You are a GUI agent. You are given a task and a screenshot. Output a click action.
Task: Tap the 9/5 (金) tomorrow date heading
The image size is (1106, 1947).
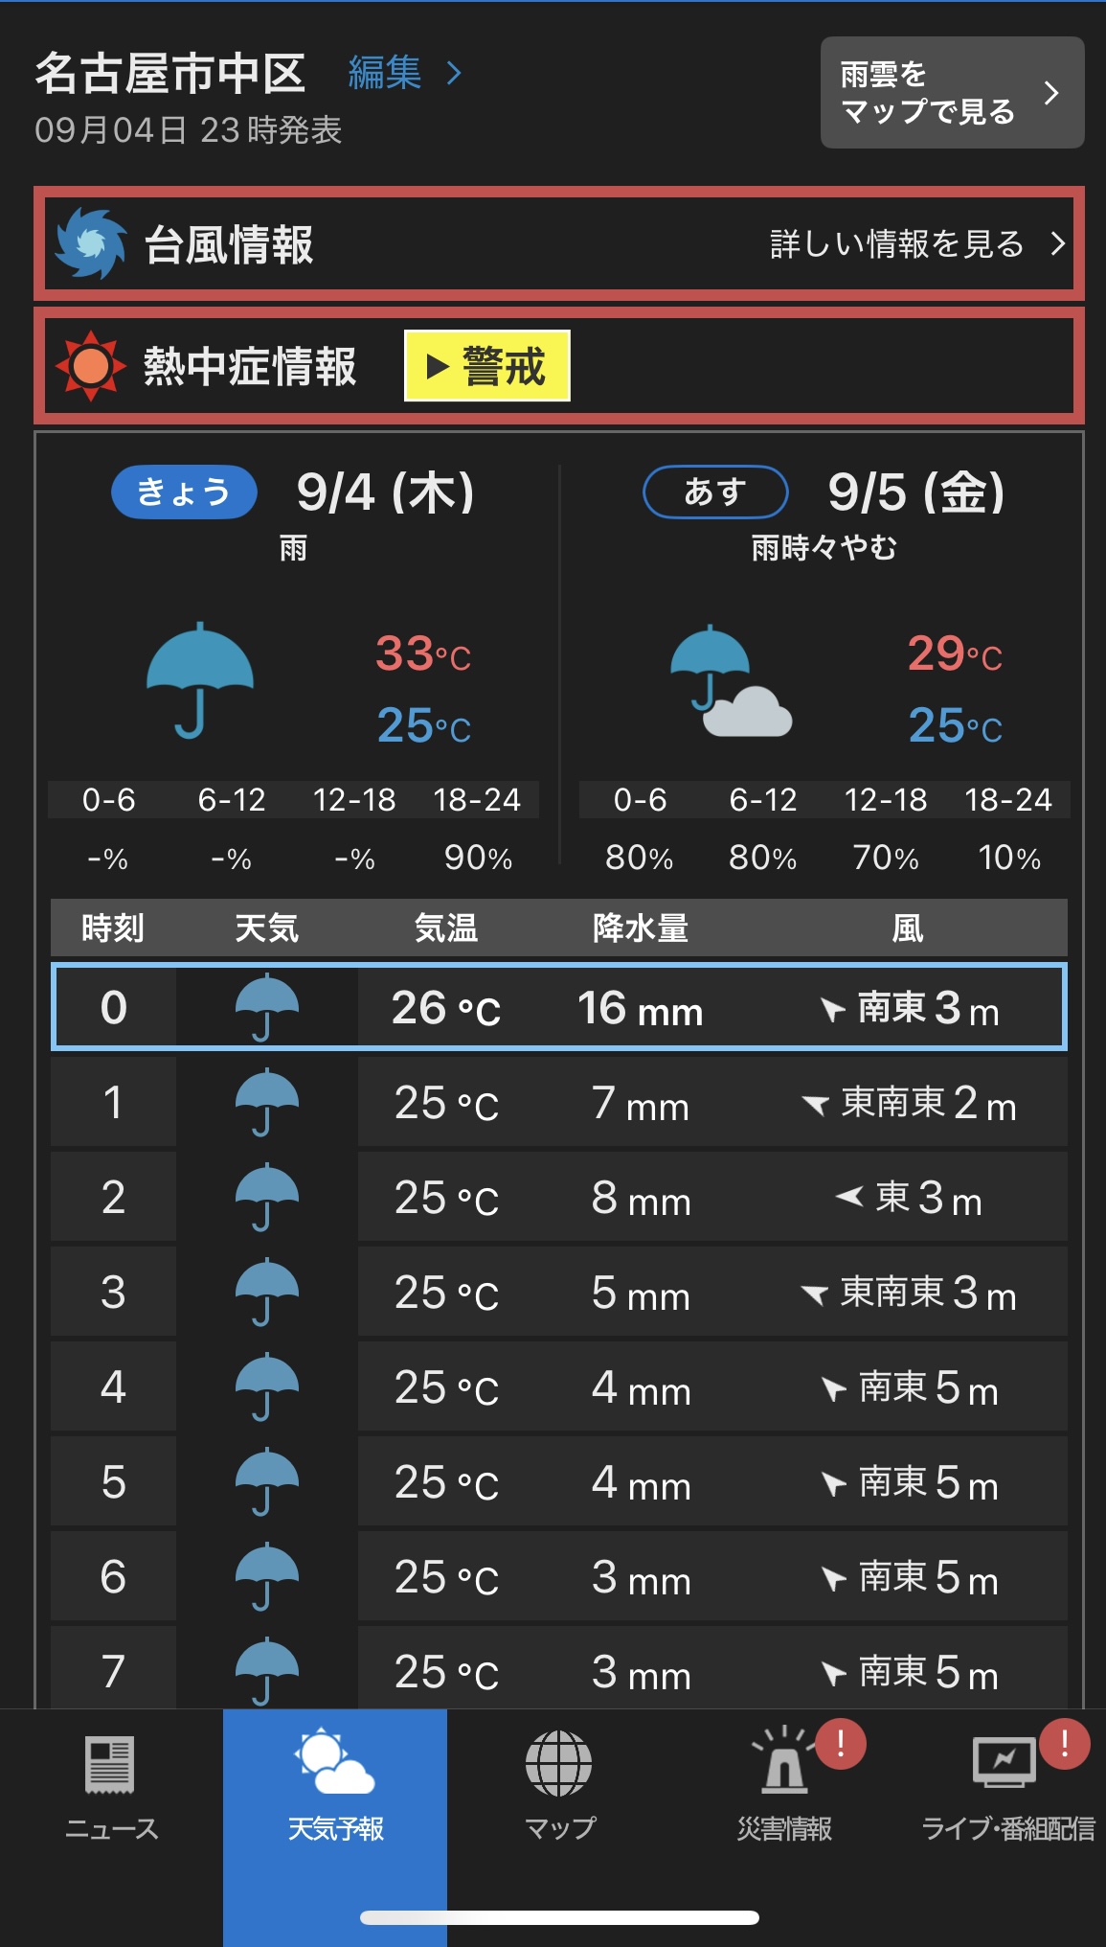tap(915, 492)
